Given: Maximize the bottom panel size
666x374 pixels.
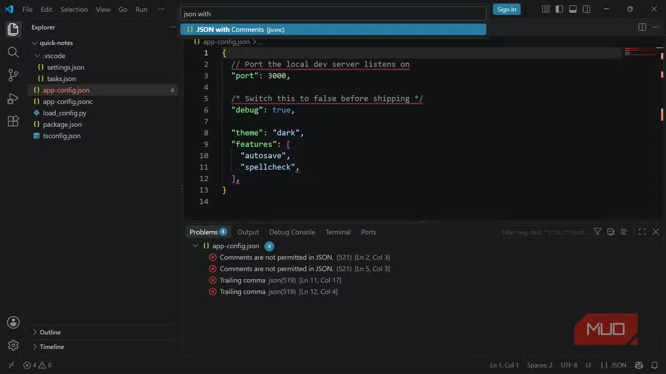Looking at the screenshot, I should tap(642, 232).
